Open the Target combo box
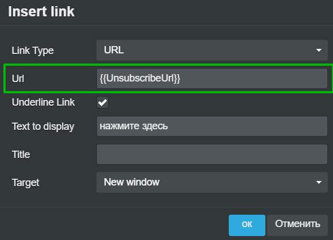The image size is (333, 240). click(212, 182)
